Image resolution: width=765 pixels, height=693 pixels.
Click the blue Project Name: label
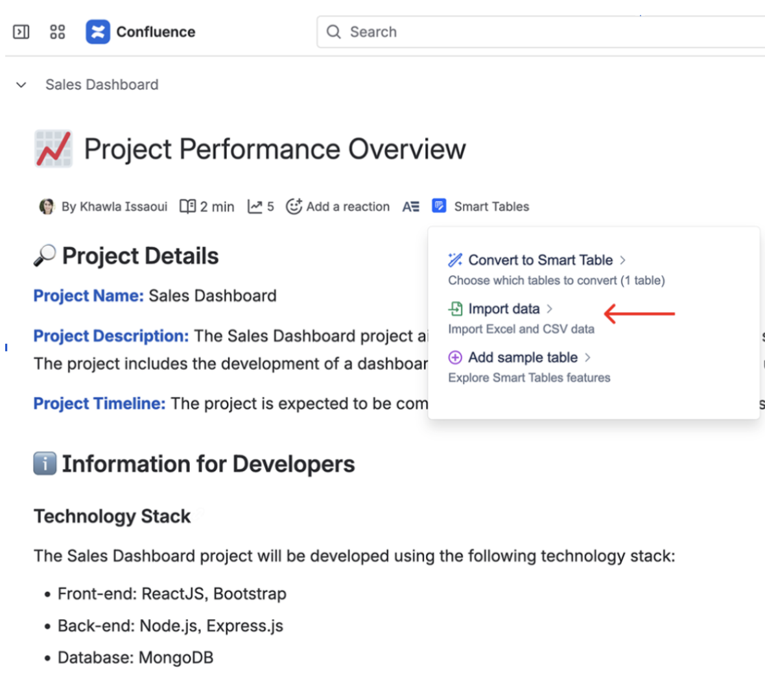(x=88, y=295)
